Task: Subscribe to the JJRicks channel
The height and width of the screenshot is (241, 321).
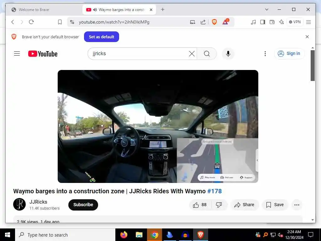Action: 83,205
